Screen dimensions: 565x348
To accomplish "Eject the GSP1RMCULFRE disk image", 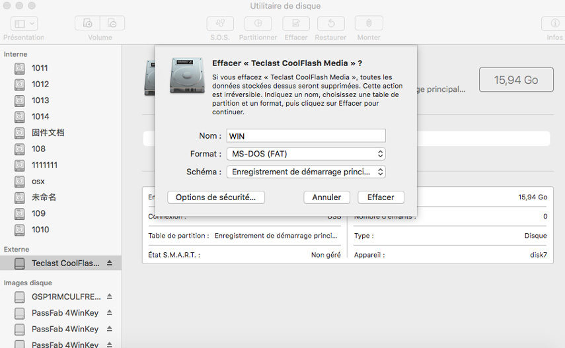I will point(110,296).
